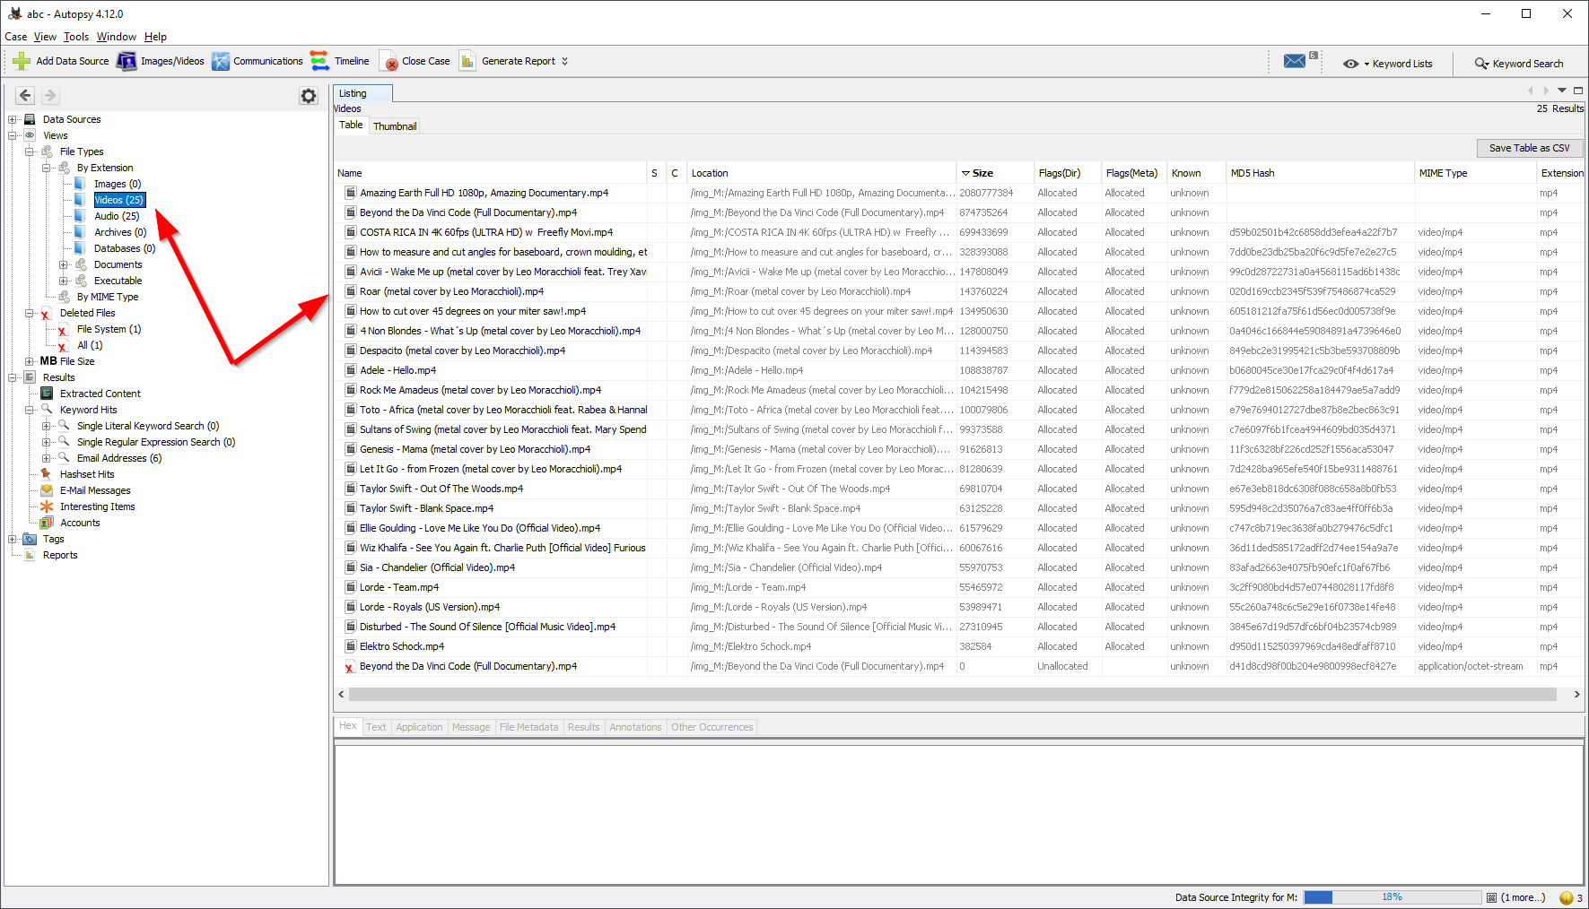Open the Tools menu

(76, 37)
